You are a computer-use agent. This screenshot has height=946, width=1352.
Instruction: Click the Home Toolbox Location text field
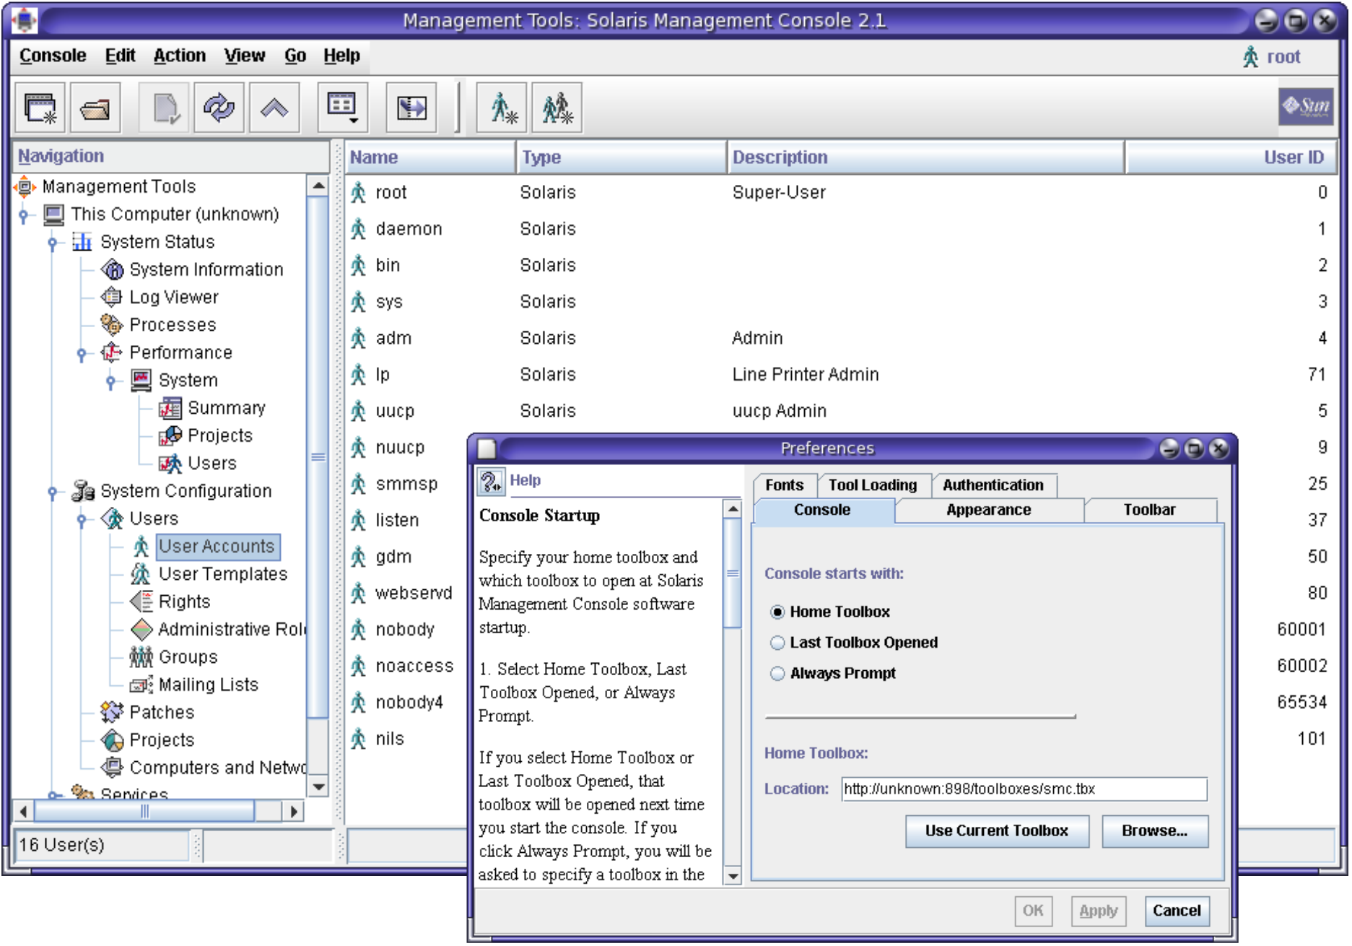click(1024, 789)
